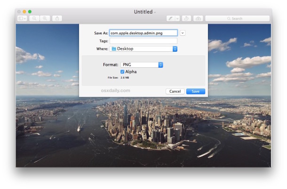287x189 pixels.
Task: Click the Save As filename field
Action: pyautogui.click(x=143, y=33)
